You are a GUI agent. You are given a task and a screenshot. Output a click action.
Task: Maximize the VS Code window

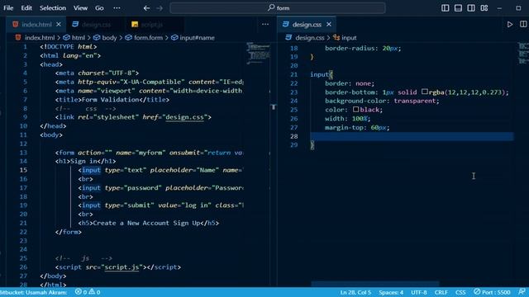click(x=518, y=7)
